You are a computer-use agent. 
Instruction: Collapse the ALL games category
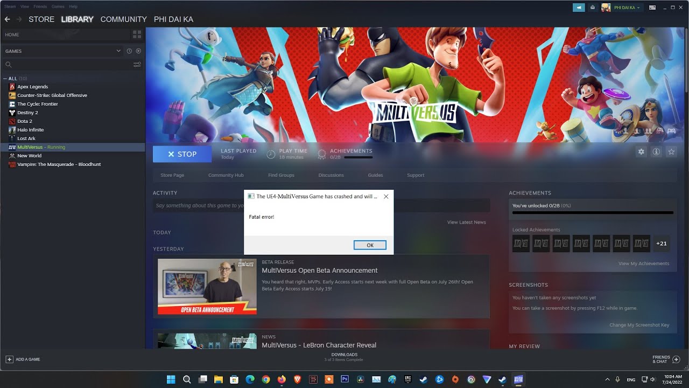click(x=5, y=79)
